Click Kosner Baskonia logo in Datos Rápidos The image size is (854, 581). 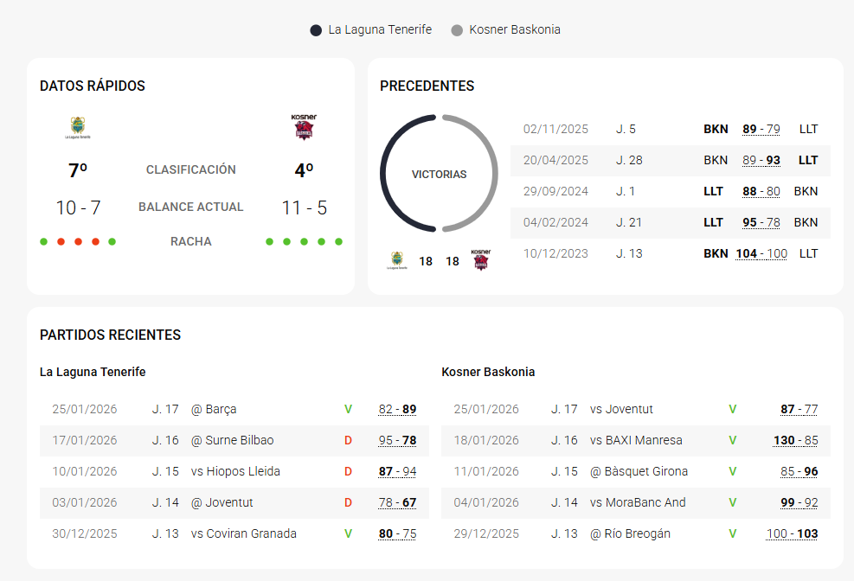[304, 127]
